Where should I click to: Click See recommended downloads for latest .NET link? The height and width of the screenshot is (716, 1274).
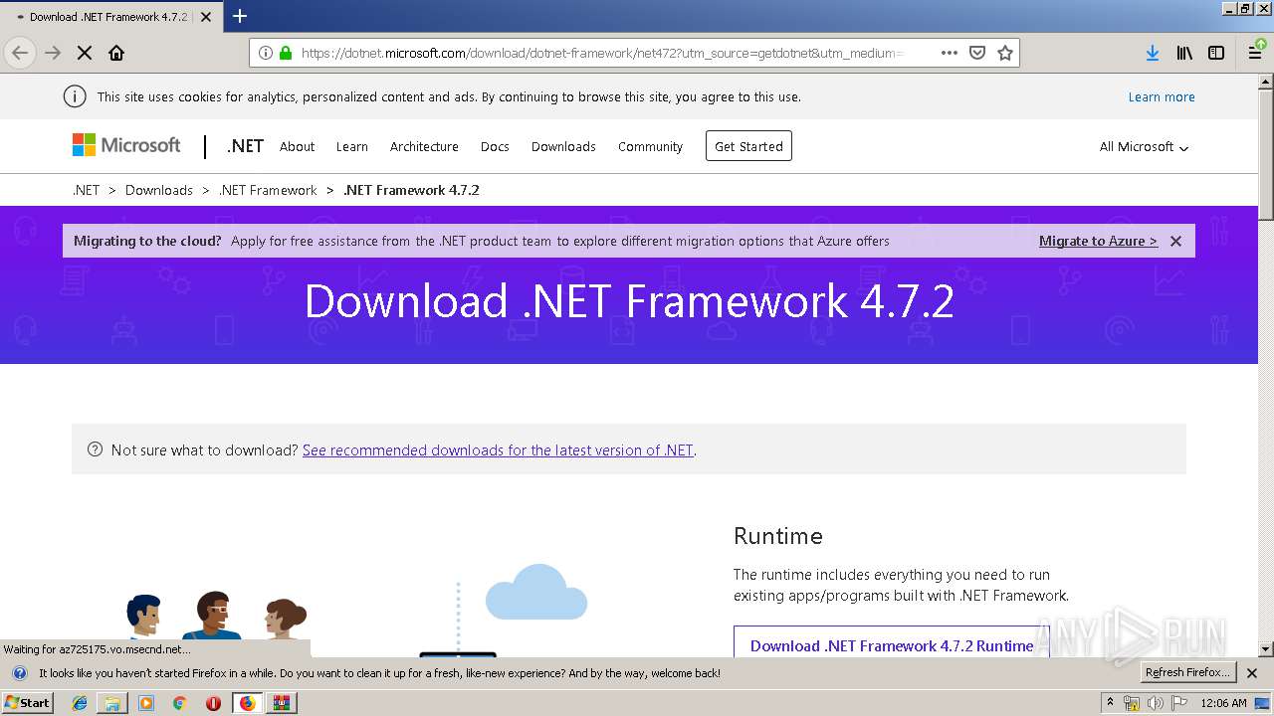point(498,449)
